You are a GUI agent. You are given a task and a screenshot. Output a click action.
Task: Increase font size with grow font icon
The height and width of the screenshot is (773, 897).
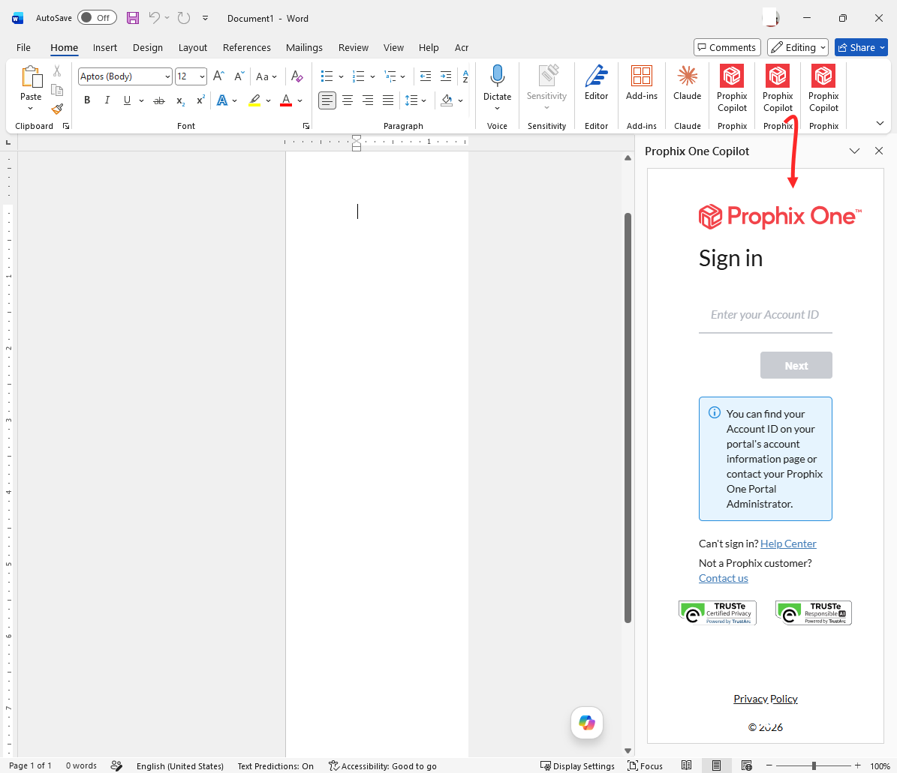(x=218, y=76)
